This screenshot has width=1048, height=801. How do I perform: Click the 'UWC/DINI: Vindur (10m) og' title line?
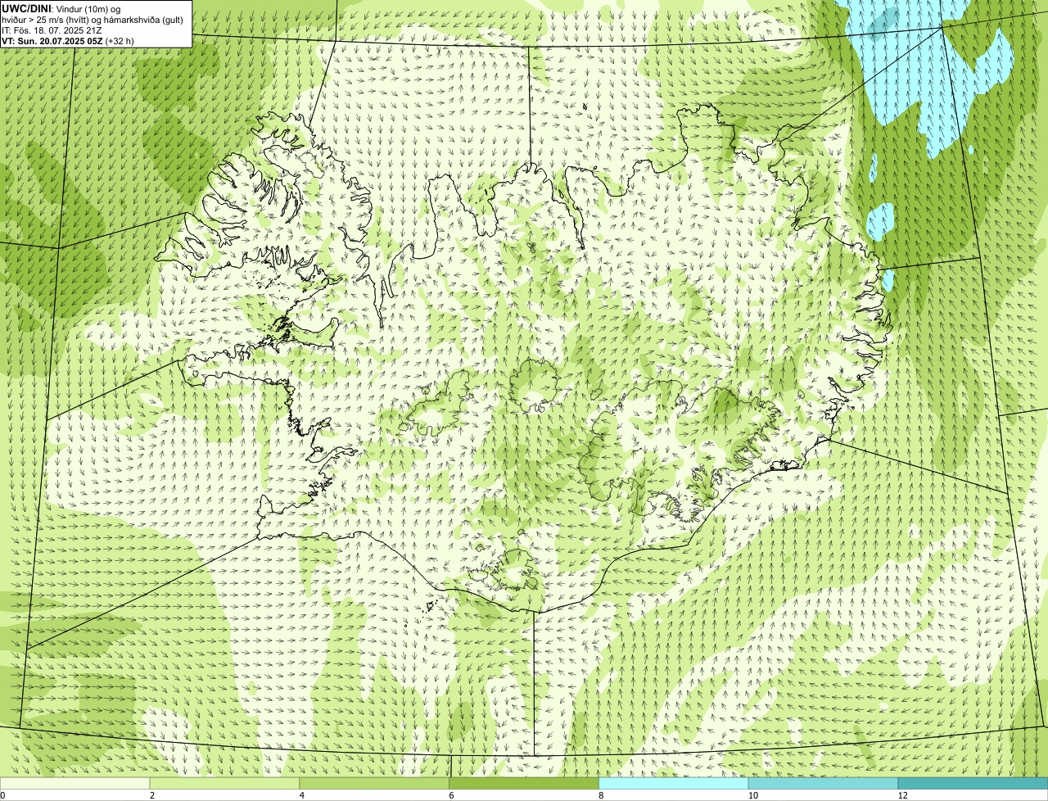tap(61, 8)
